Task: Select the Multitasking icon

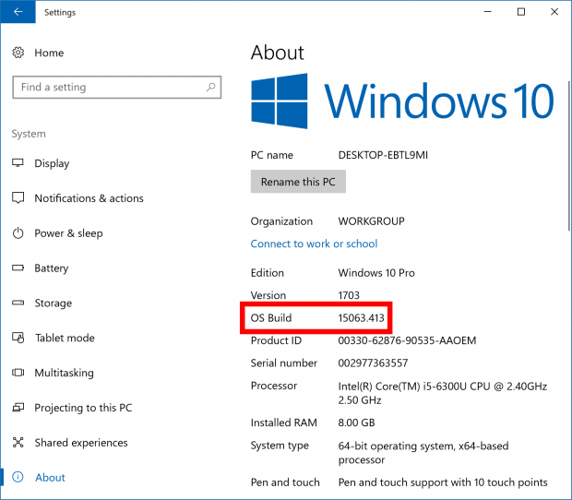Action: tap(18, 374)
